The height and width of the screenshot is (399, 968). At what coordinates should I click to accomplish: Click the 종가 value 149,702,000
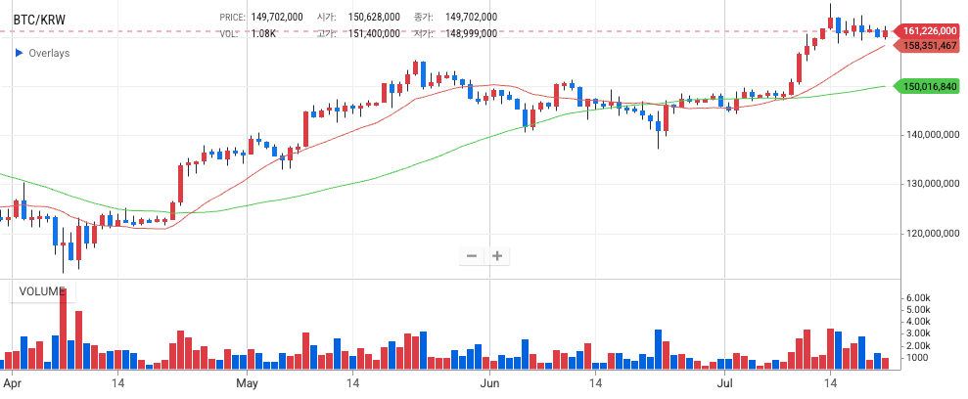[471, 18]
